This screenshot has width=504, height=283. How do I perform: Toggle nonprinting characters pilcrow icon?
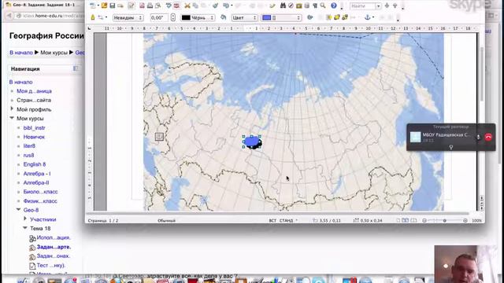pos(315,6)
